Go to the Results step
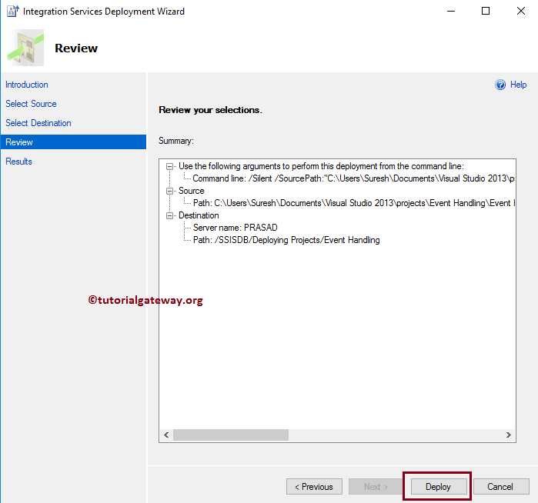The image size is (538, 503). coord(19,162)
